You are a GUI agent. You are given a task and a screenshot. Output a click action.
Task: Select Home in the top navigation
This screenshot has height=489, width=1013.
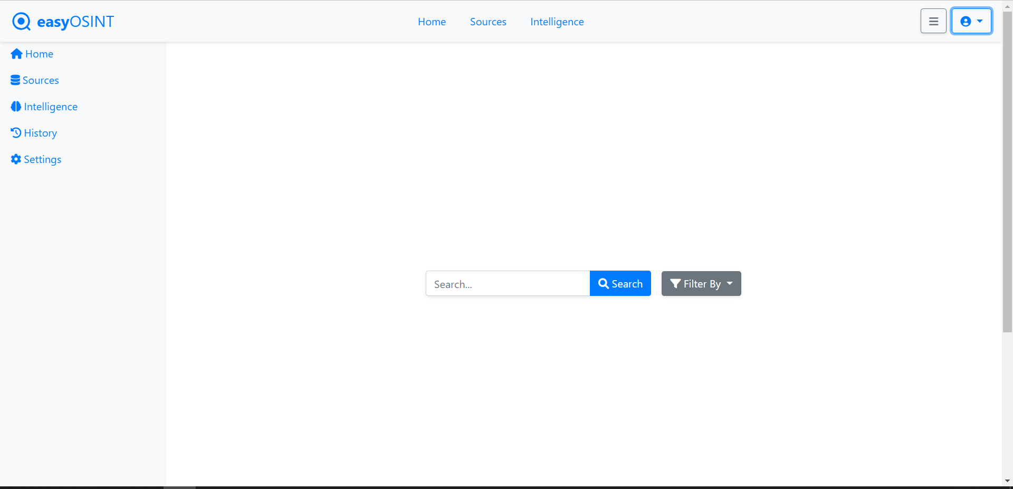(432, 22)
